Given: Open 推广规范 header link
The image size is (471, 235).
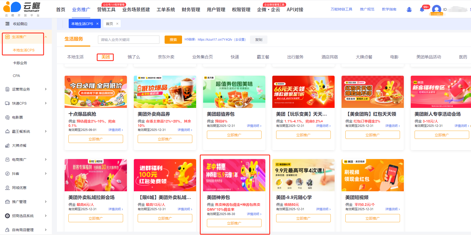Looking at the screenshot, I should click(367, 9).
